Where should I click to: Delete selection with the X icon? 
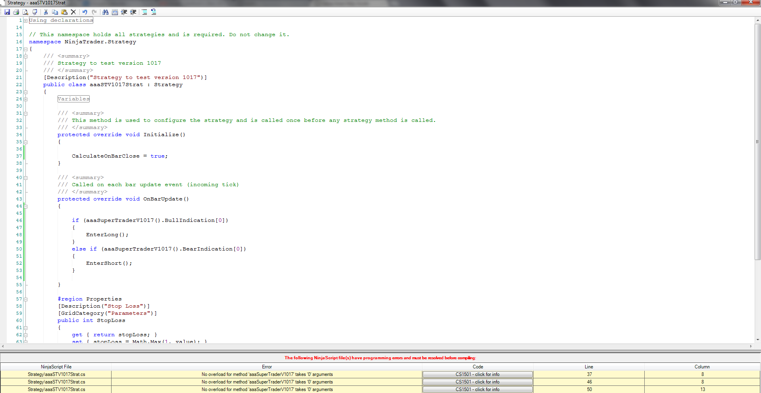coord(73,12)
